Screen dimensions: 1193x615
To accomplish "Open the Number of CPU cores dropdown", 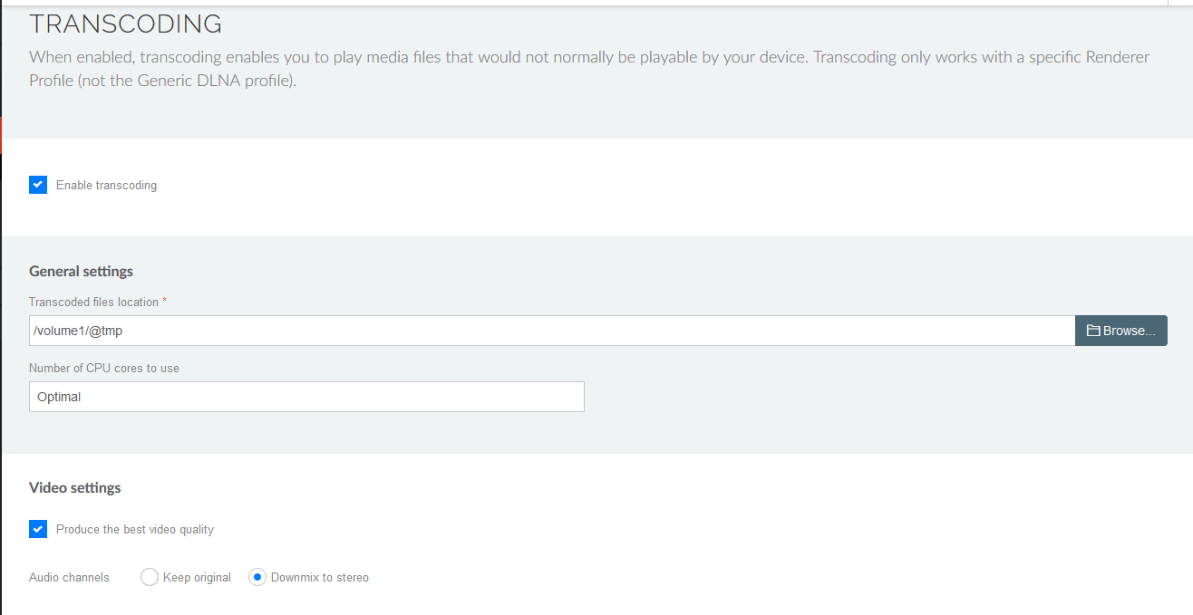I will pyautogui.click(x=306, y=397).
